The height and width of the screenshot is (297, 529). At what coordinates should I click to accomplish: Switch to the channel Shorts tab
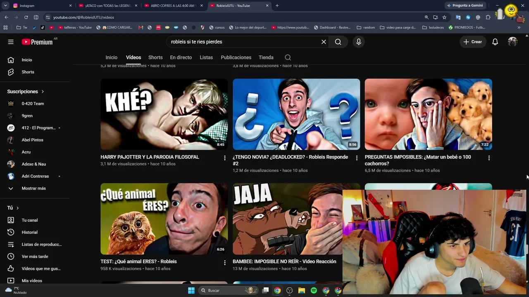(155, 57)
